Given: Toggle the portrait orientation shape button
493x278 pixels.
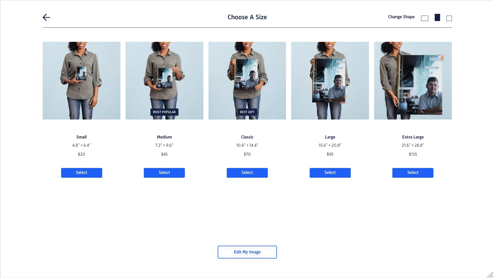Looking at the screenshot, I should tap(437, 18).
